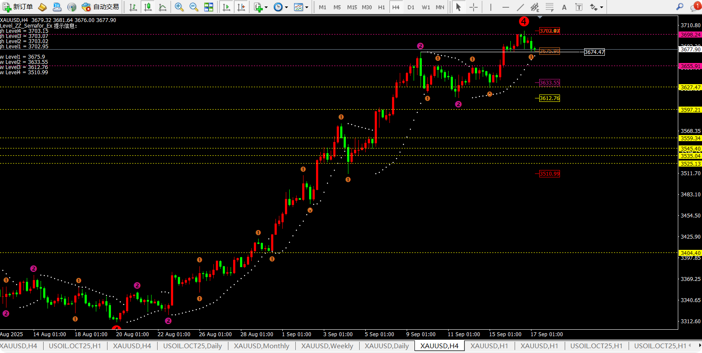This screenshot has width=702, height=353.
Task: Select the crosshair tool
Action: coord(474,7)
